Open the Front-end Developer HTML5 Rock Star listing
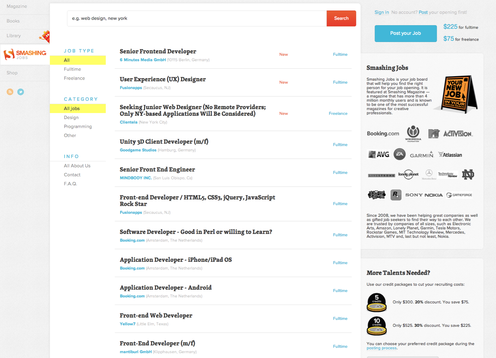This screenshot has height=358, width=496. click(x=197, y=201)
